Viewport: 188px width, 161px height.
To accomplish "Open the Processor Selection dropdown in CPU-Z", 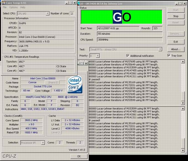I will [x=43, y=143].
